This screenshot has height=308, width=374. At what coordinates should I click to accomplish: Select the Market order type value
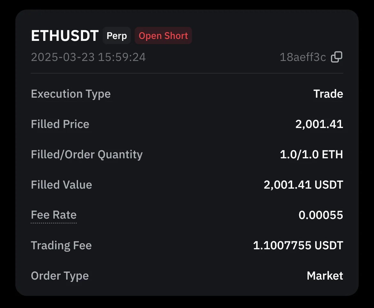point(325,276)
